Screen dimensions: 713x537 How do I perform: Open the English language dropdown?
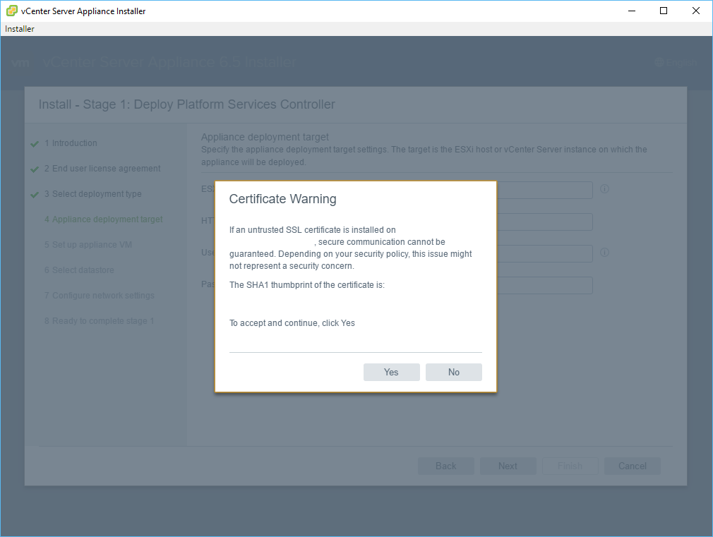(676, 63)
